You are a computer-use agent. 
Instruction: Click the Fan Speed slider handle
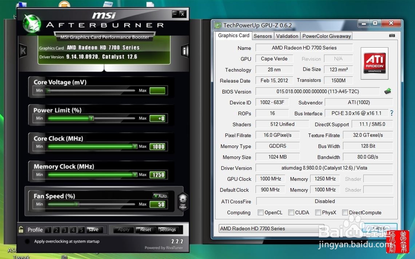(76, 204)
